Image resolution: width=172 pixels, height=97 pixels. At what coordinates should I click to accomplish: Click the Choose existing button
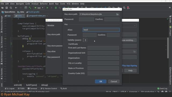click(x=129, y=40)
